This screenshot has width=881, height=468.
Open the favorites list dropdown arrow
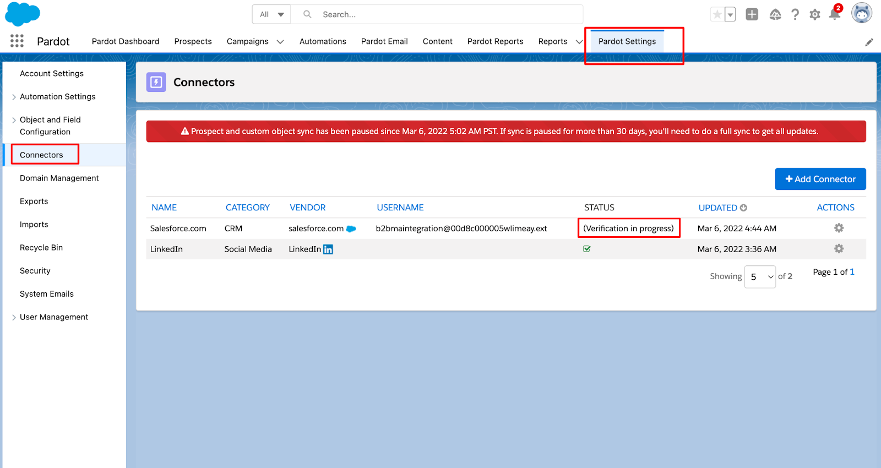pos(730,15)
